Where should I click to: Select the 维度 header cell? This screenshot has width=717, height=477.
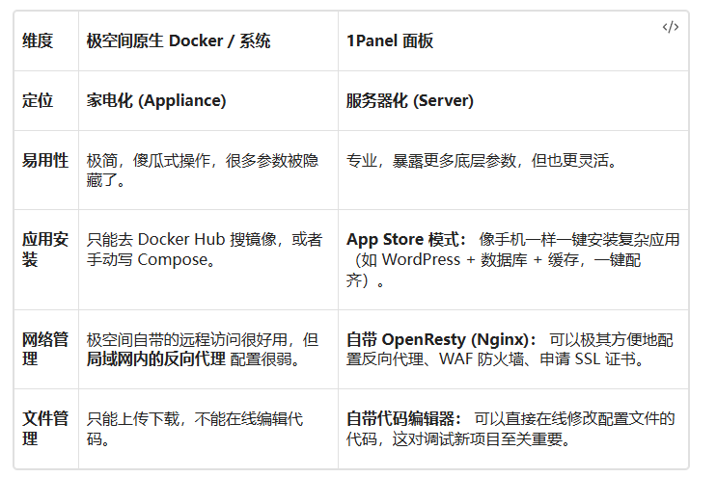pyautogui.click(x=38, y=41)
